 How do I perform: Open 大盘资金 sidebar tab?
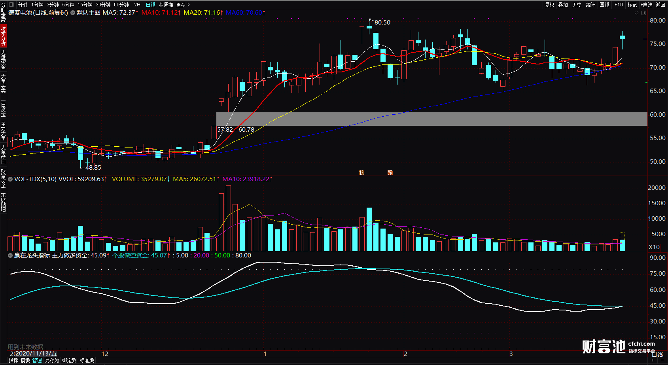coord(3,60)
